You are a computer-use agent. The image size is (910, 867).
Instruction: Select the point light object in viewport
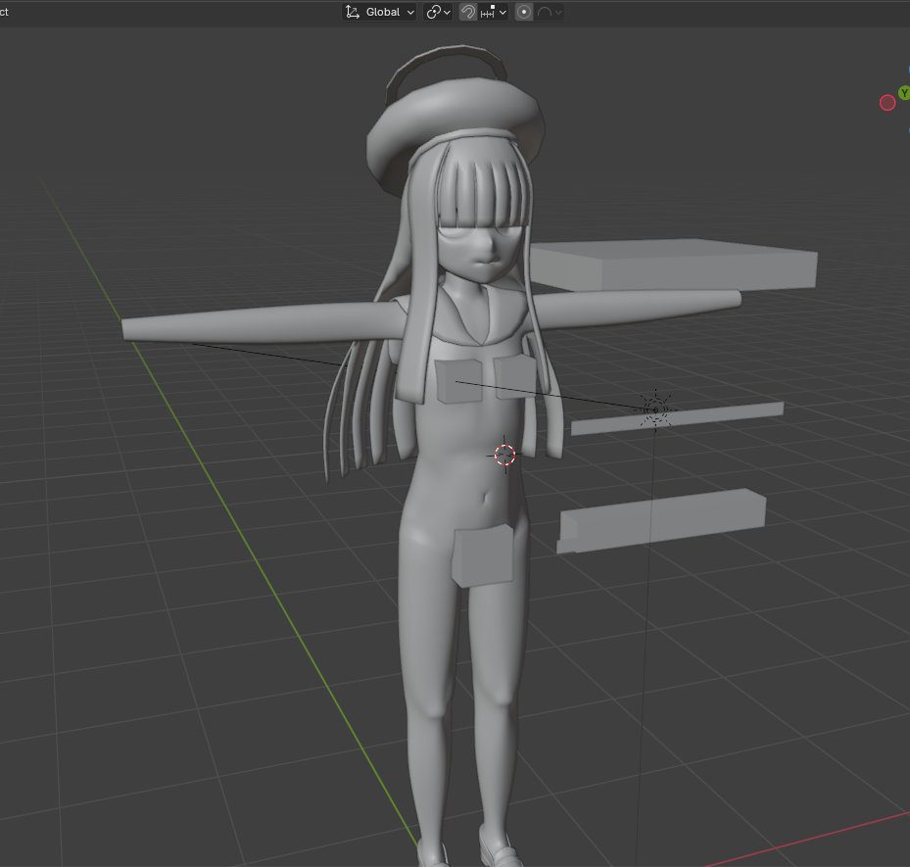click(x=655, y=410)
